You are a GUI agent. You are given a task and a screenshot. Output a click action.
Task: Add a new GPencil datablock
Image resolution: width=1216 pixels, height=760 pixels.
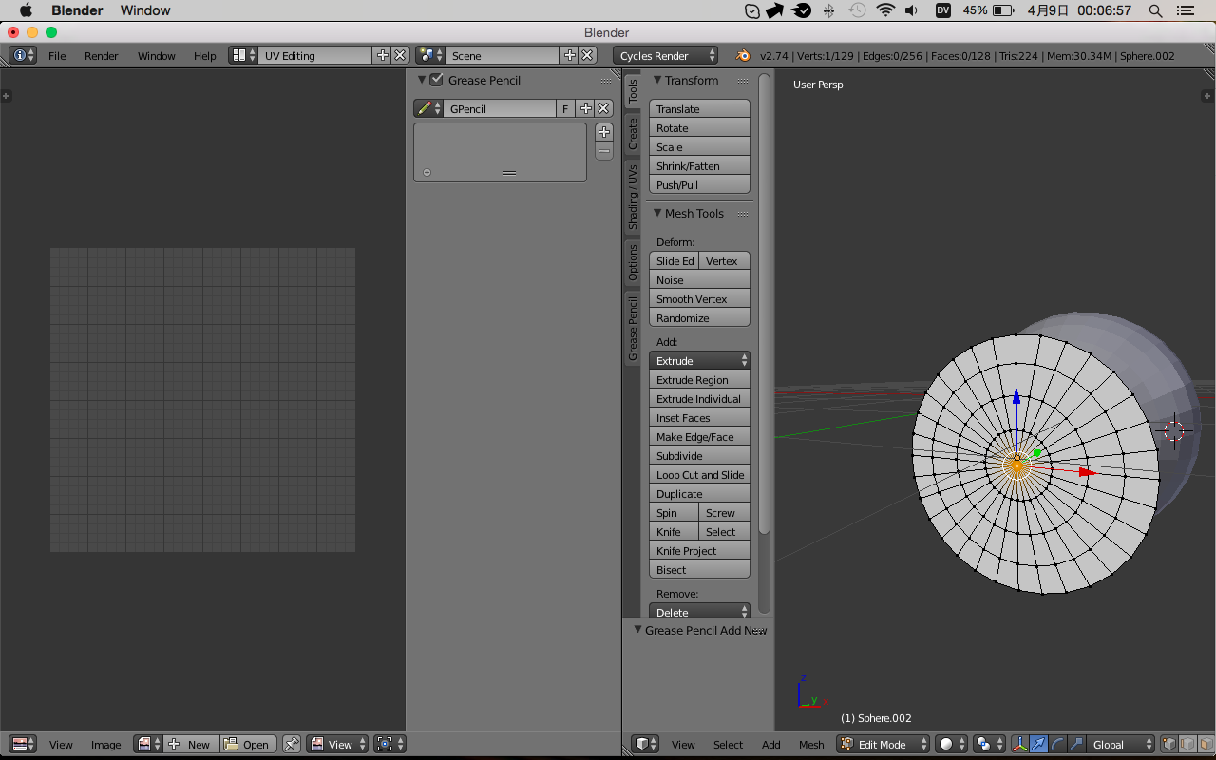[x=586, y=108]
